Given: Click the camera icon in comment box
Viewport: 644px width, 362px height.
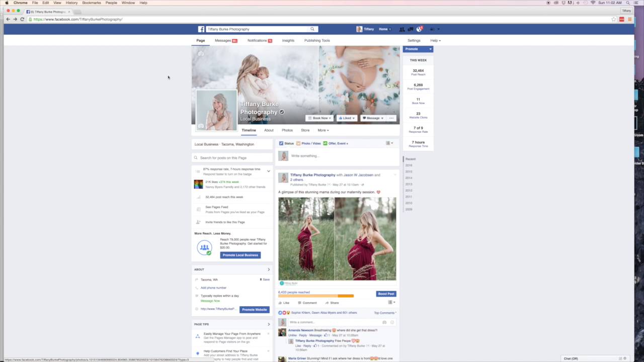Looking at the screenshot, I should pos(384,322).
